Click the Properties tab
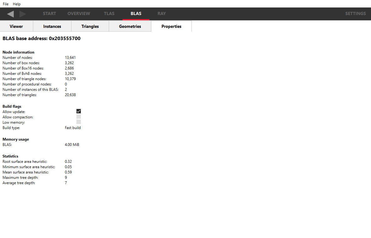371x238 pixels. click(171, 26)
